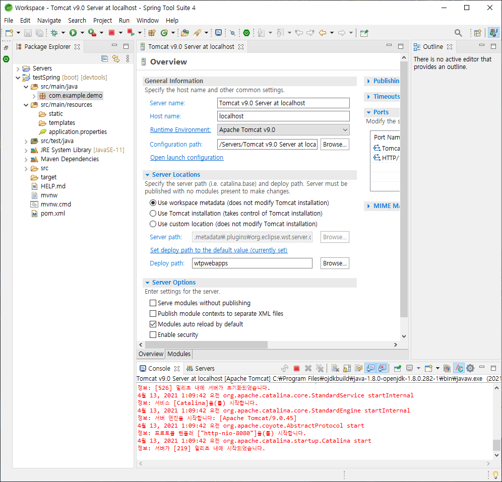Screen dimensions: 502x482
Task: Expand the Servers project in tree
Action: 18,68
